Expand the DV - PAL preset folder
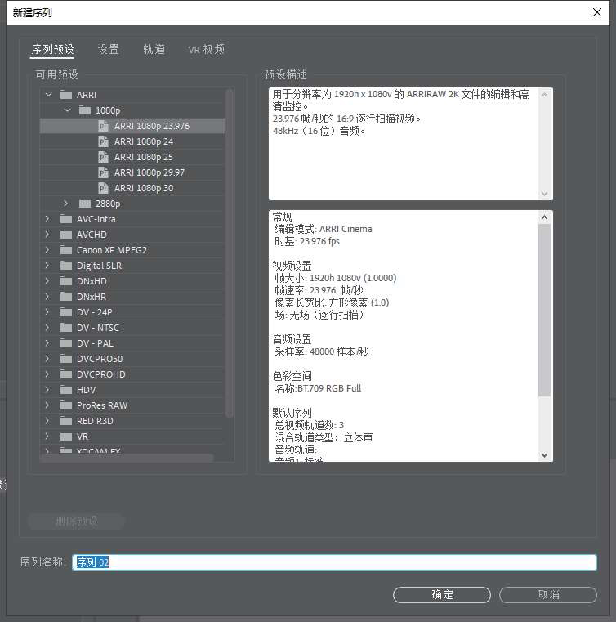 pyautogui.click(x=47, y=343)
